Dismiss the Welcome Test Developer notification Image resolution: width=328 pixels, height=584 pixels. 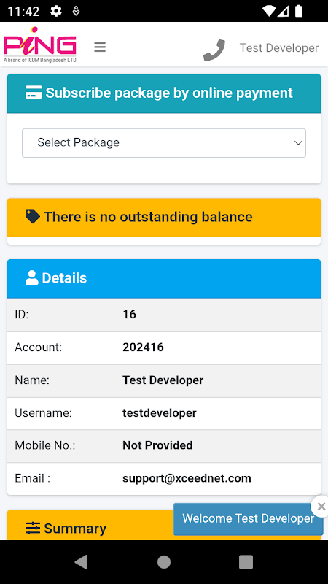[x=321, y=507]
